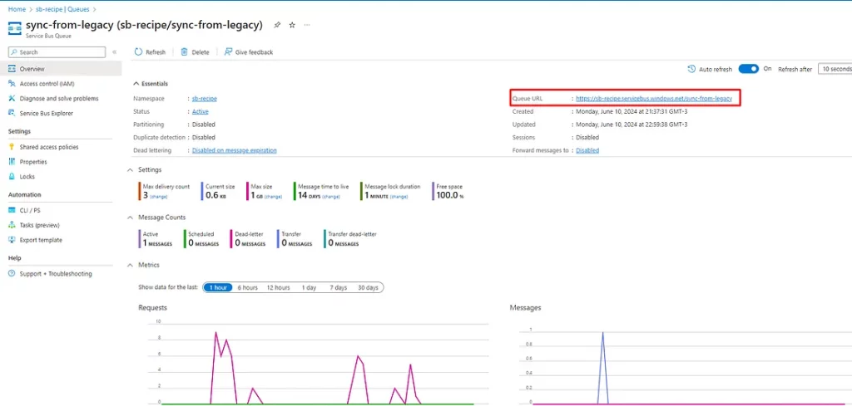Change the Message lock duration
This screenshot has height=406, width=852.
[x=399, y=197]
